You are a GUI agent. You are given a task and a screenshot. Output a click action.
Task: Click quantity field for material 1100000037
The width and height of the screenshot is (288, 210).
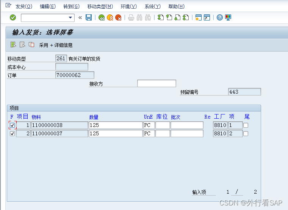tap(116, 133)
